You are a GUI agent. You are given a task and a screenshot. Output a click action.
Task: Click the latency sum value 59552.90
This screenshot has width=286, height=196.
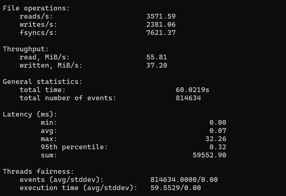(210, 155)
